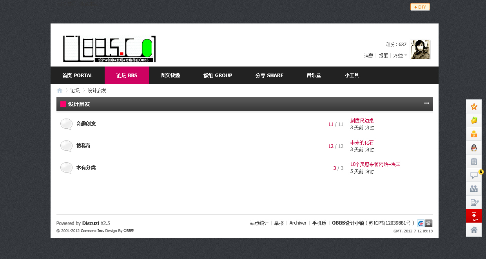Open 站点统计 footer link
Screen dimensions: 486x259
point(259,223)
